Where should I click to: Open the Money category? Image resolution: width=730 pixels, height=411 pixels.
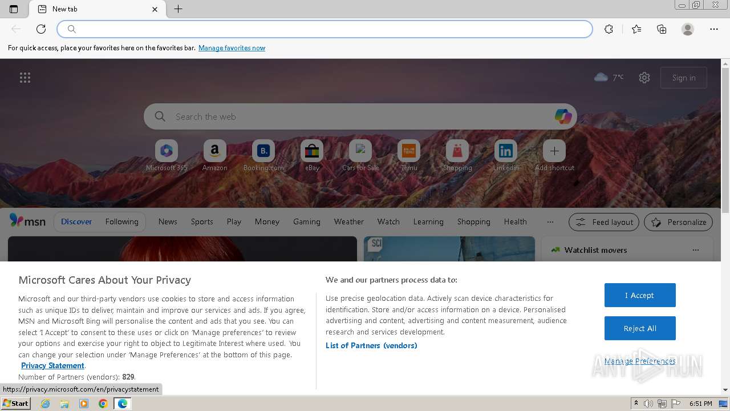click(x=267, y=221)
